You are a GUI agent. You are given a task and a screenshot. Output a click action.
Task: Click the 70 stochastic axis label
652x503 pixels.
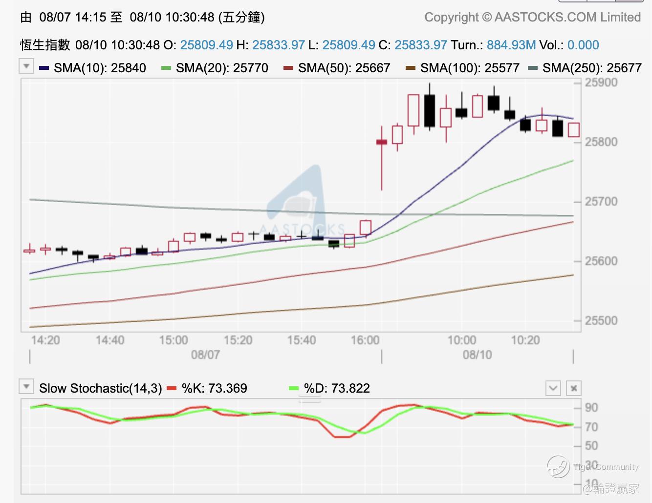[x=591, y=427]
